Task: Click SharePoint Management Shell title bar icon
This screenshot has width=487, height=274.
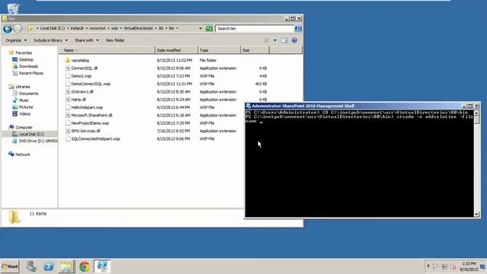Action: [248, 106]
